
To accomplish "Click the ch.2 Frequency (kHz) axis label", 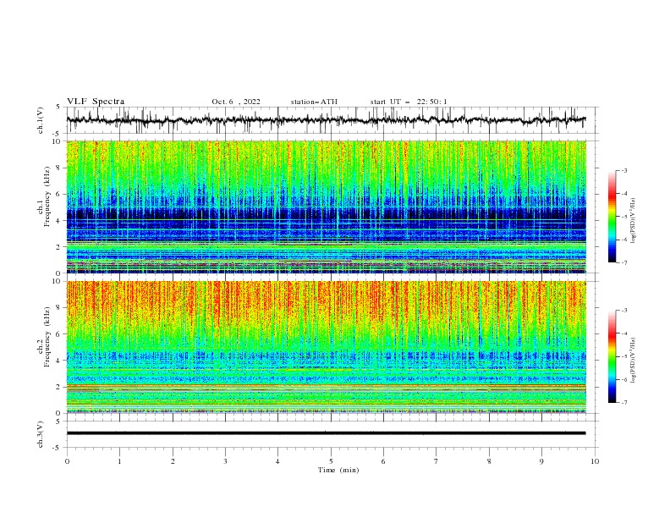I will click(44, 336).
